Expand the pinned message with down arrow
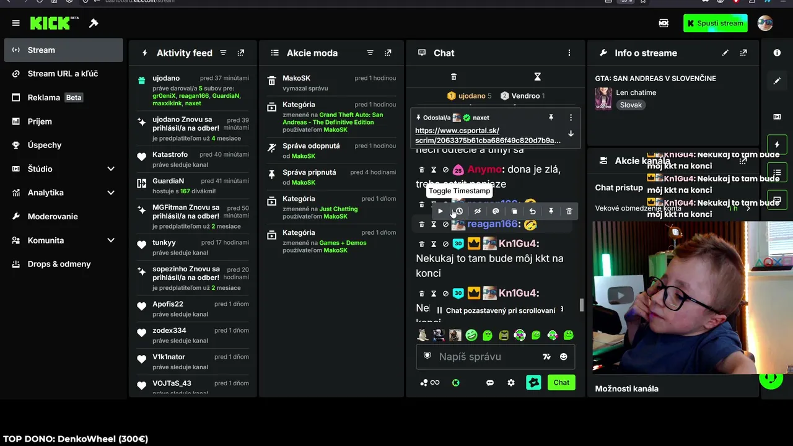This screenshot has width=793, height=446. pos(571,134)
